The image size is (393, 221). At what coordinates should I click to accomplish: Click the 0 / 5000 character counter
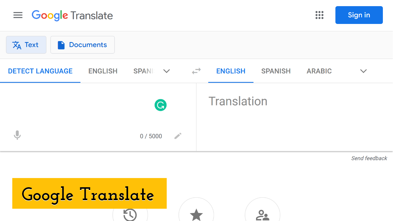[151, 136]
